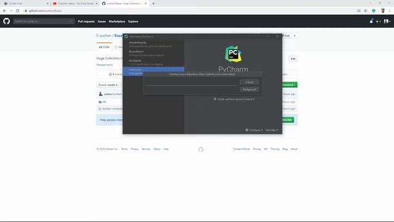The width and height of the screenshot is (394, 222).
Task: Click the site lock icon in the address bar
Action: coord(26,11)
